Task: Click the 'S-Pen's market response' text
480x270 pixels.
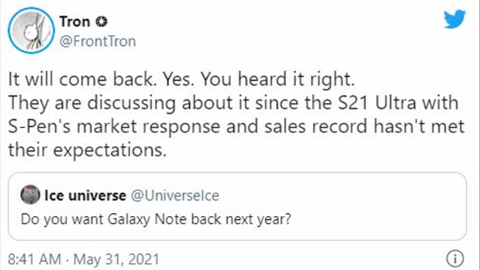Action: [114, 127]
